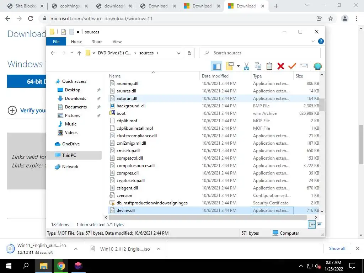Image resolution: width=364 pixels, height=273 pixels.
Task: Select OneDrive in navigation pane
Action: point(71,144)
